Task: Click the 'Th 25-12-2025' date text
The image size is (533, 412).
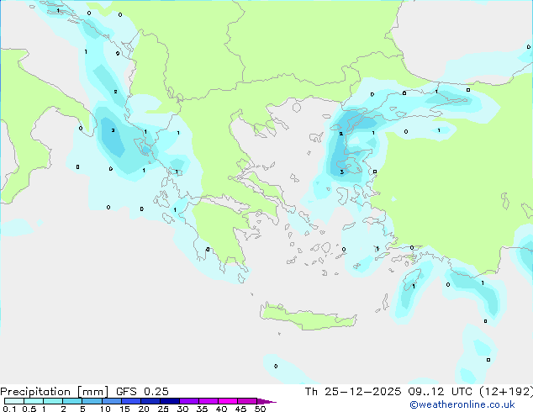Action: 353,392
